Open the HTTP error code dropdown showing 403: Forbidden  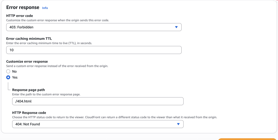[x=94, y=27]
